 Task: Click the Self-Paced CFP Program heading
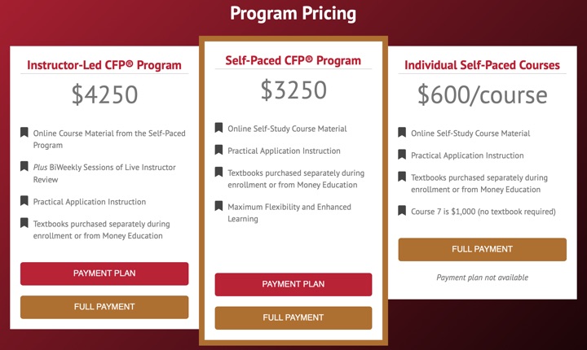point(293,60)
